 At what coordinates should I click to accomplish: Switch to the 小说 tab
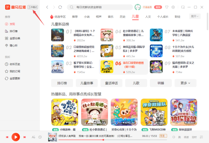click(87, 17)
